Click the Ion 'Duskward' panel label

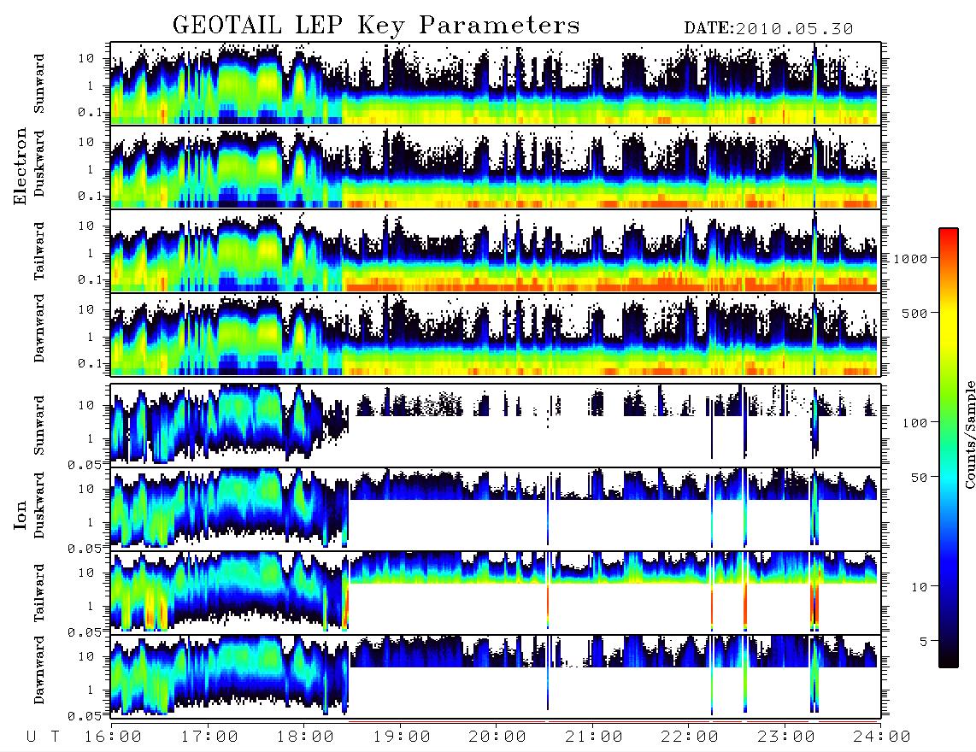[x=39, y=505]
